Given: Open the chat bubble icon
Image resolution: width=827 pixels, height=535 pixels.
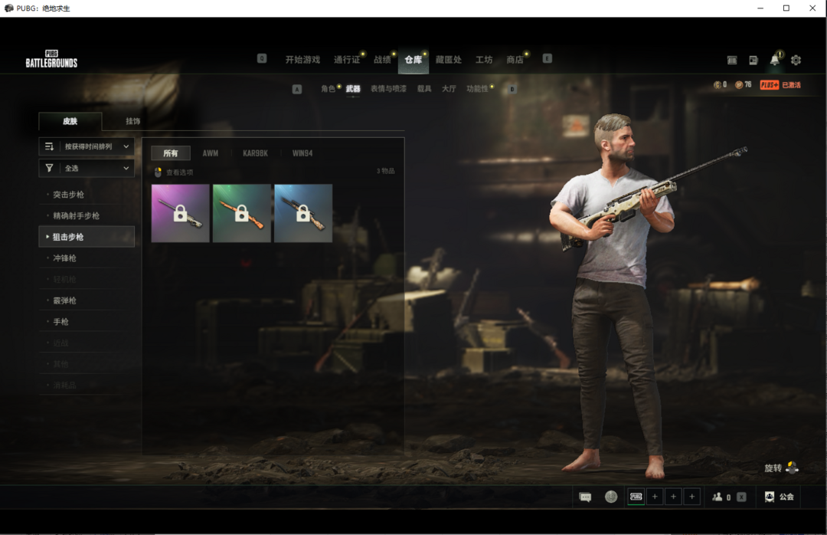Looking at the screenshot, I should click(586, 497).
